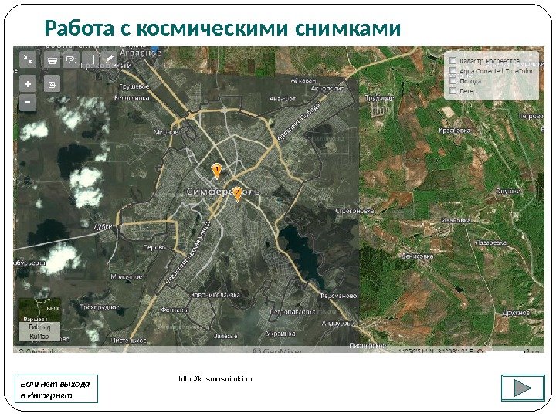
Task: Click the Украинка settlement label
Action: (280, 334)
